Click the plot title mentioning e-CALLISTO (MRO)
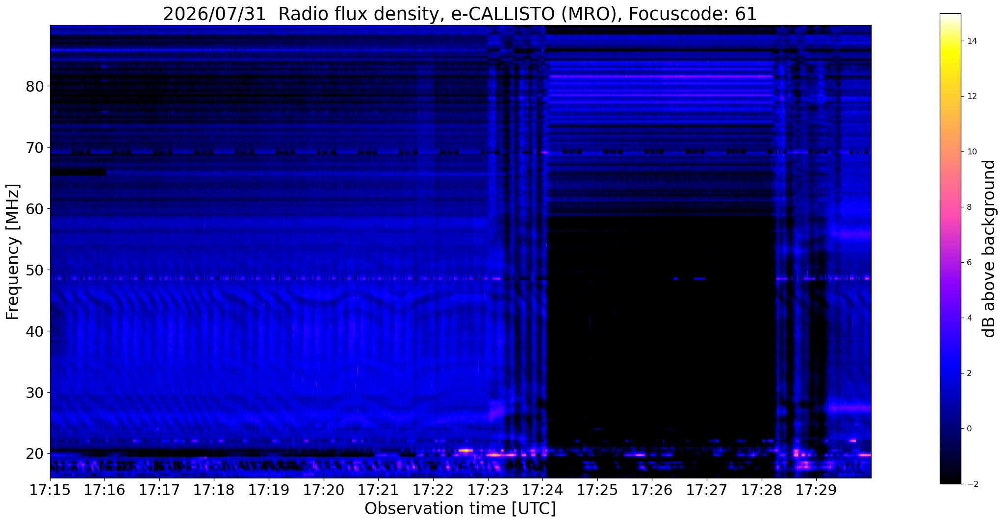The height and width of the screenshot is (523, 1004). coord(460,14)
